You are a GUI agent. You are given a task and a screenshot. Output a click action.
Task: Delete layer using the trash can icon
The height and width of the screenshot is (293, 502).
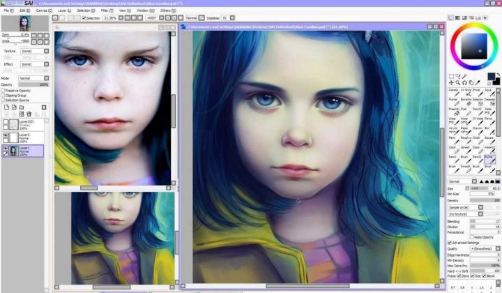click(29, 114)
